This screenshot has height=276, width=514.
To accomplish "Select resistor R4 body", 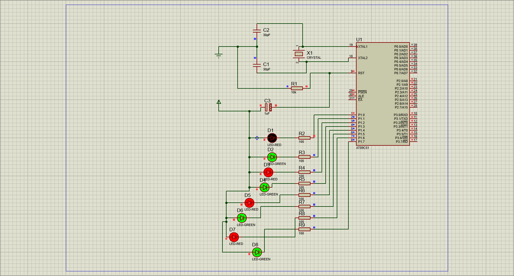I will click(304, 172).
